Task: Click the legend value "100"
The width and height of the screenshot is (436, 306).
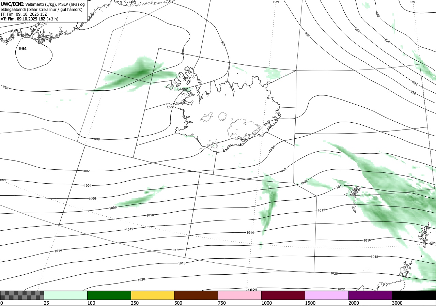Action: coord(92,303)
